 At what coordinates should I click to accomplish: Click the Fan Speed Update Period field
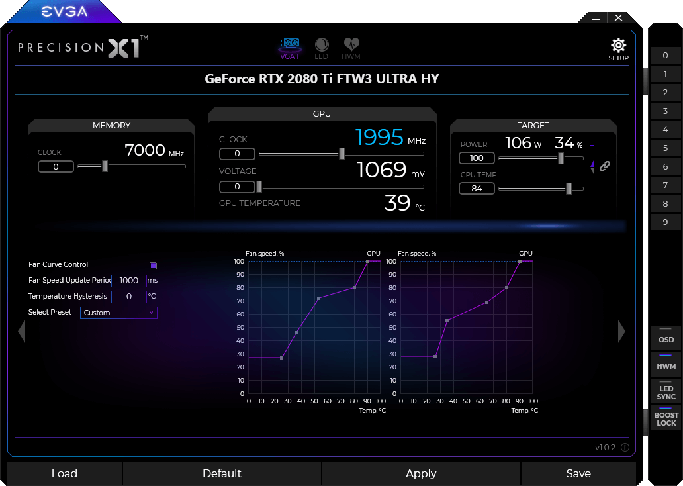(129, 281)
